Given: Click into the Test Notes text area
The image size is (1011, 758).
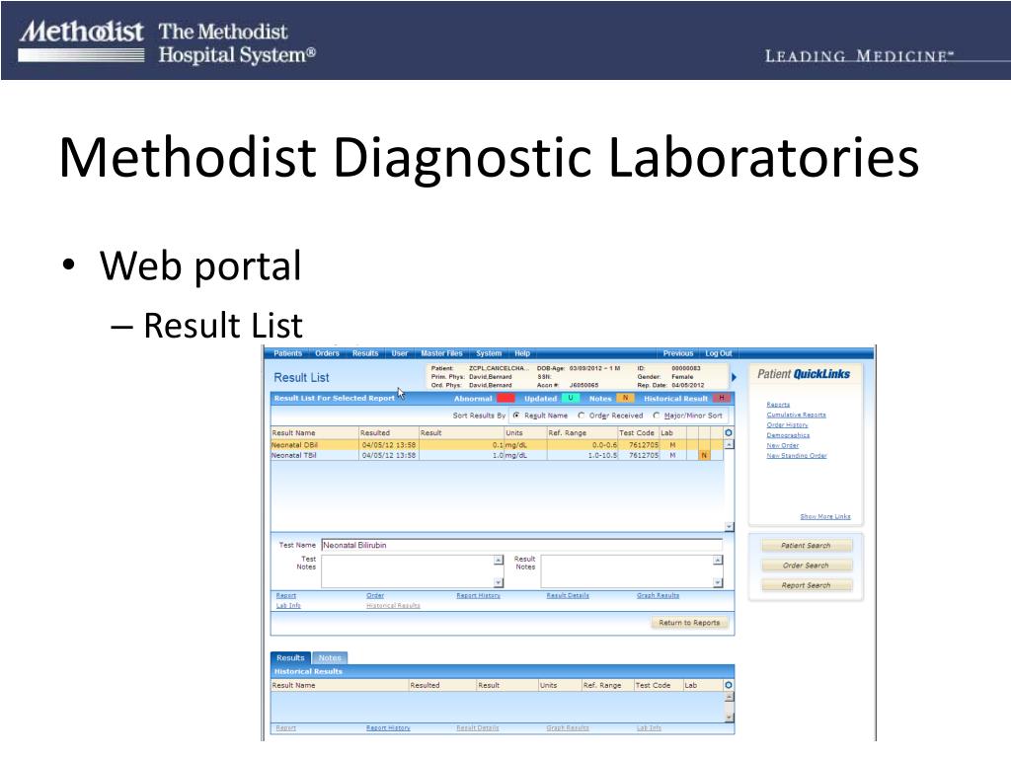Looking at the screenshot, I should (408, 571).
